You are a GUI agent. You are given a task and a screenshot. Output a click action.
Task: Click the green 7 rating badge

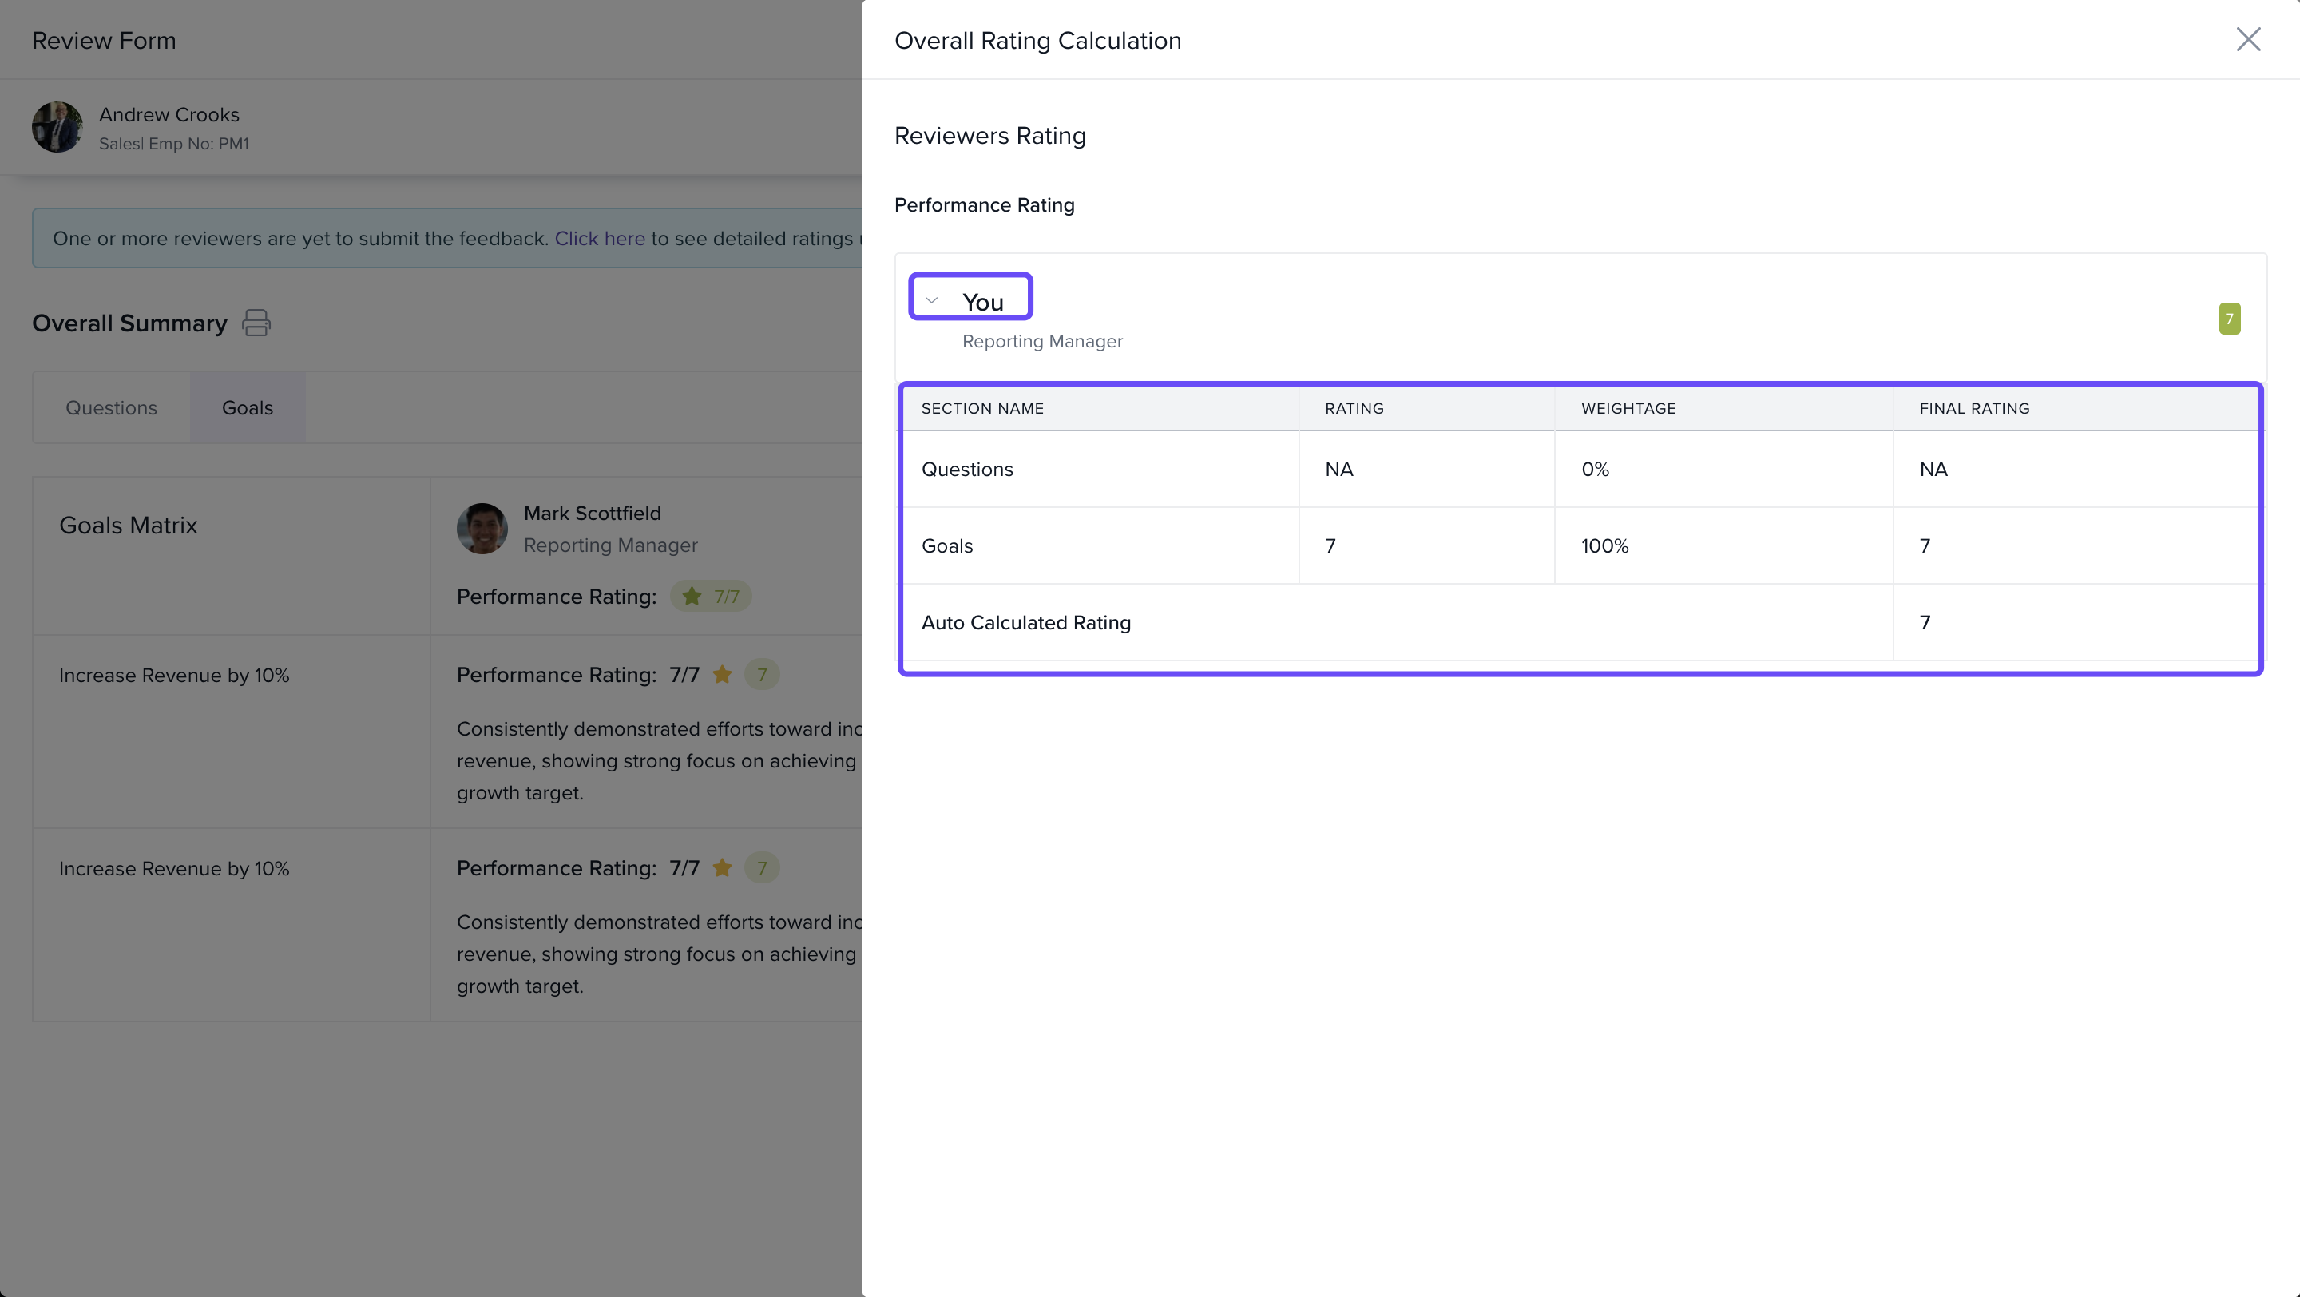pos(2229,319)
